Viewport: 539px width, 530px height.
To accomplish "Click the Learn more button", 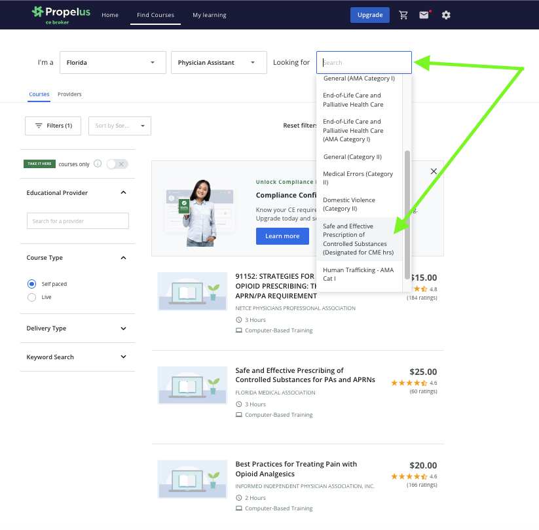I will click(282, 236).
